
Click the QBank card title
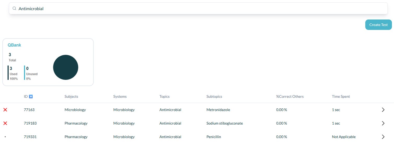pos(14,45)
